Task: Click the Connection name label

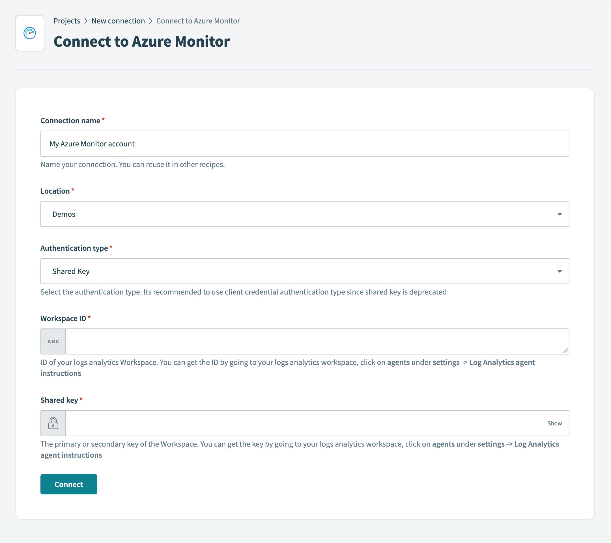Action: tap(70, 120)
